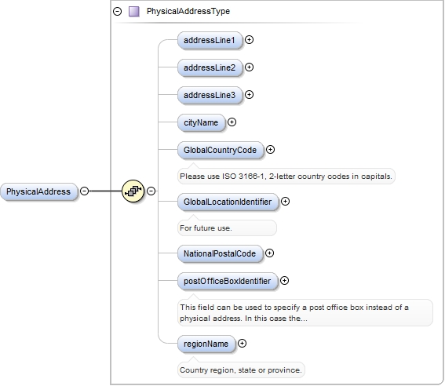Expand the addressLine1 element
This screenshot has height=386, width=445.
click(x=249, y=40)
